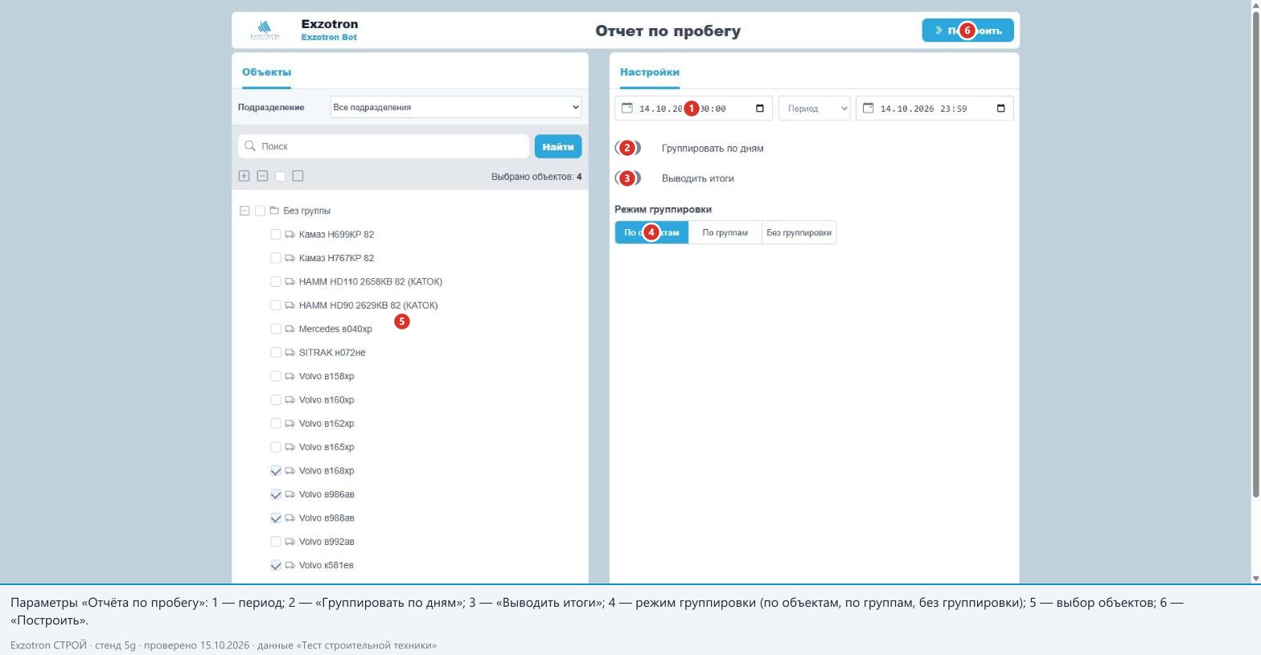Click the Найти button
Screen dimensions: 1261x655
558,146
